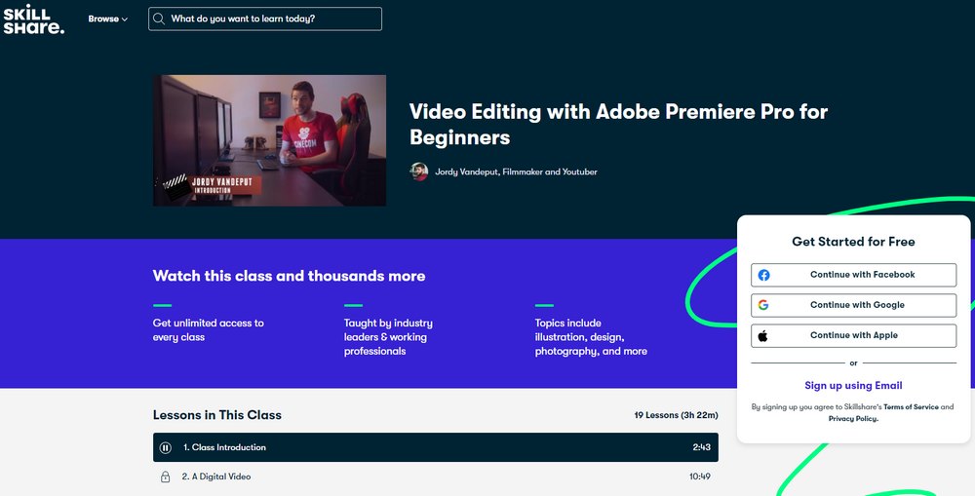Focus the 'What do you want to learn today?' search field
This screenshot has width=975, height=496.
click(265, 19)
